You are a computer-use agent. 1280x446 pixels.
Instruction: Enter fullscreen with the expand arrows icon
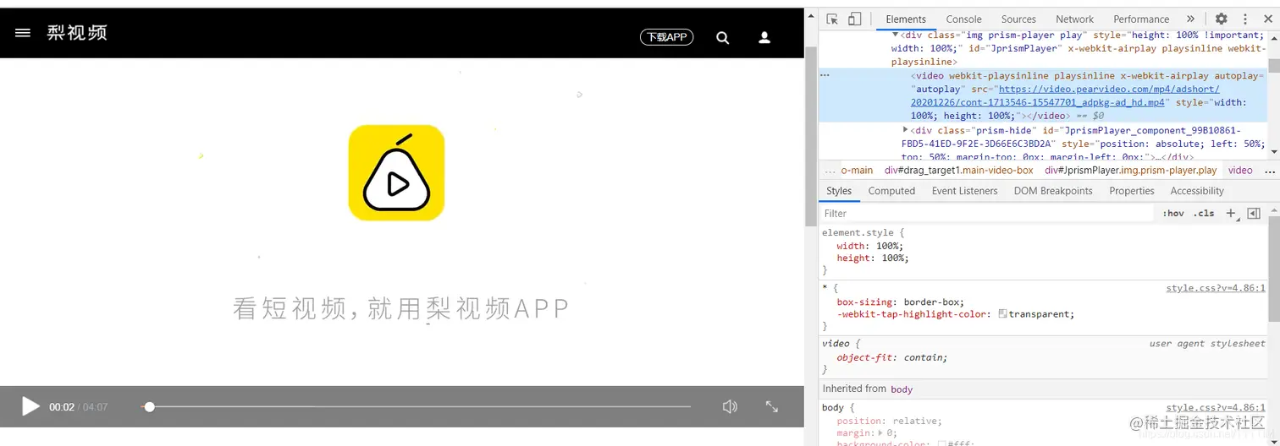771,406
